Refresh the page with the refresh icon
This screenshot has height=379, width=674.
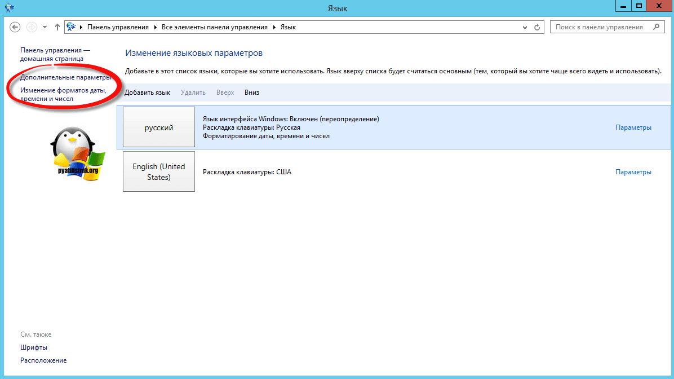click(x=538, y=27)
